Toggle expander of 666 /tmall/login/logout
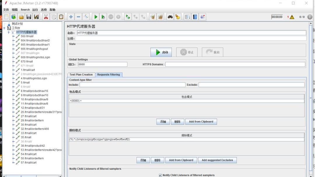The height and width of the screenshot is (177, 315). 13,49
